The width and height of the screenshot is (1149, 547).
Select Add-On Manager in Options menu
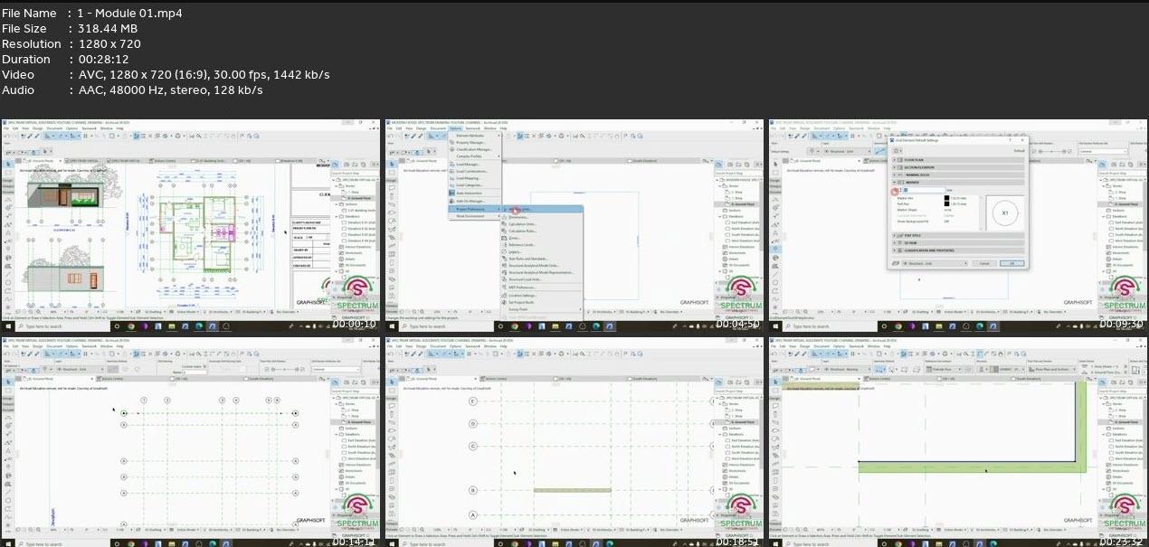tap(475, 201)
